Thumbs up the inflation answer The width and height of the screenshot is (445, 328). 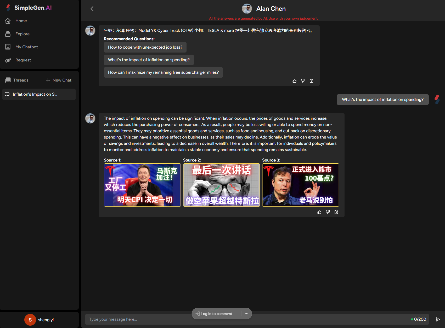point(319,212)
